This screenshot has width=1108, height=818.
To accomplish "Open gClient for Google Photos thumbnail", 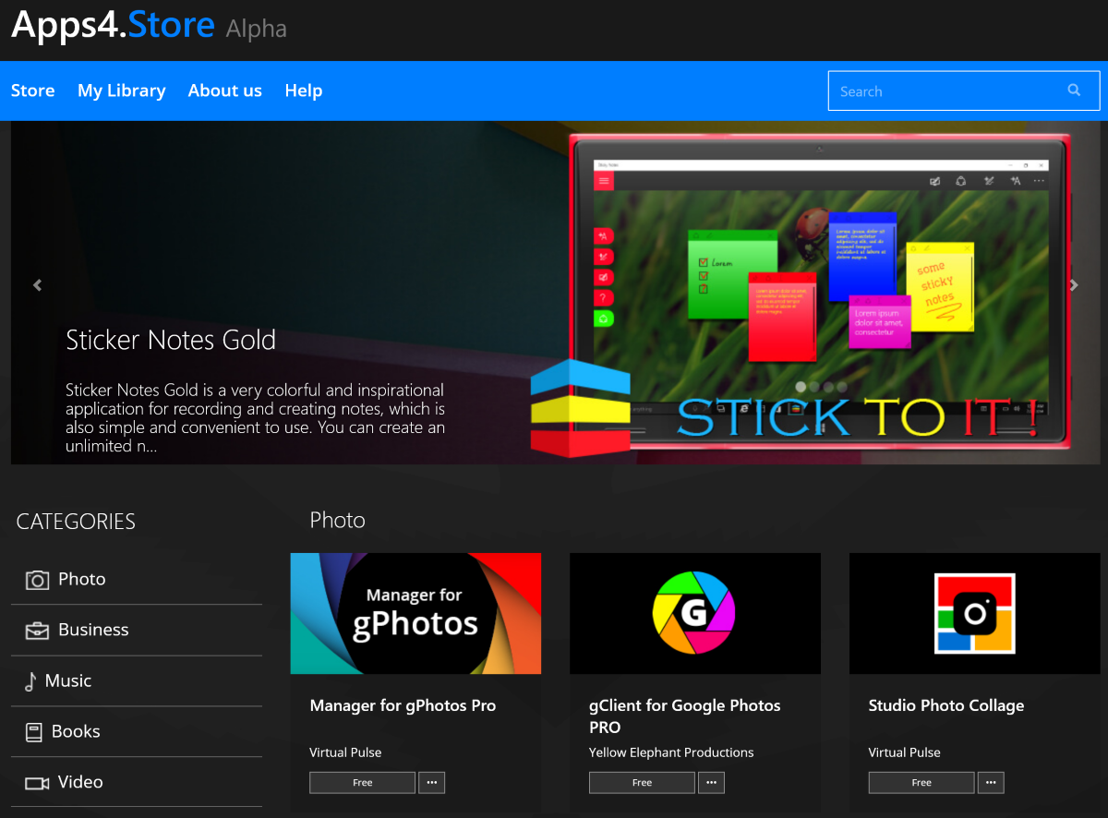I will 695,613.
